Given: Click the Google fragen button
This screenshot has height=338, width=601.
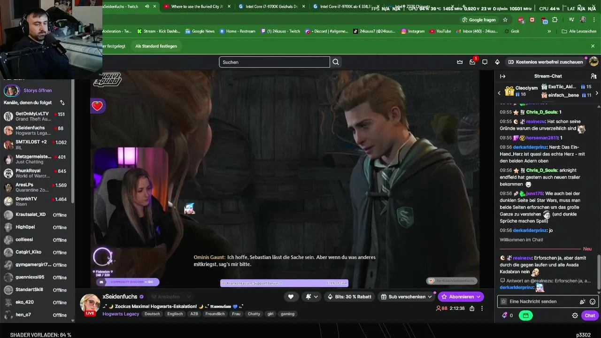Looking at the screenshot, I should 479,20.
